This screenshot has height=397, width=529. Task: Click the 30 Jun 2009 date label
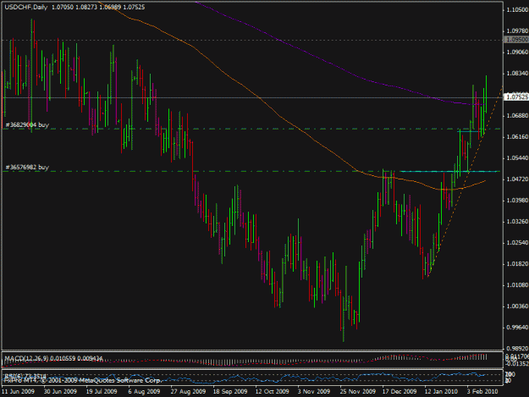60,391
